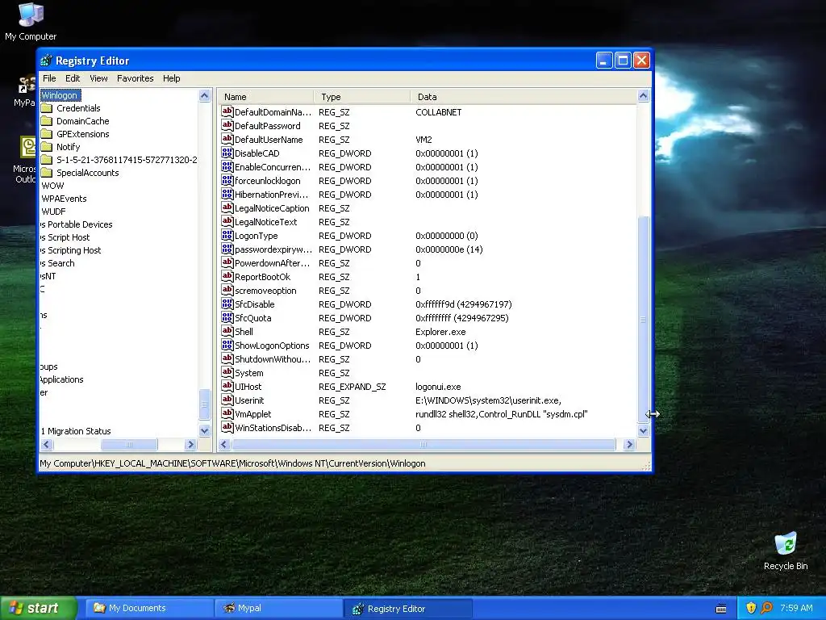The image size is (826, 620).
Task: Click the values pane horizontal scrollbar thumb
Action: 423,445
